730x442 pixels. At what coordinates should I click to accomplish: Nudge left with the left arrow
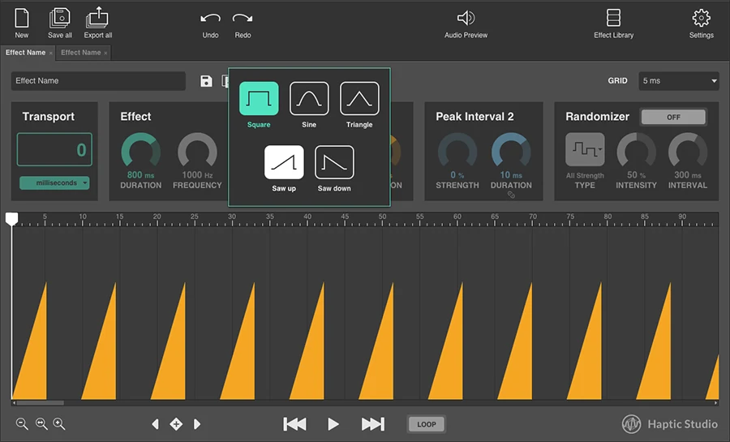156,424
